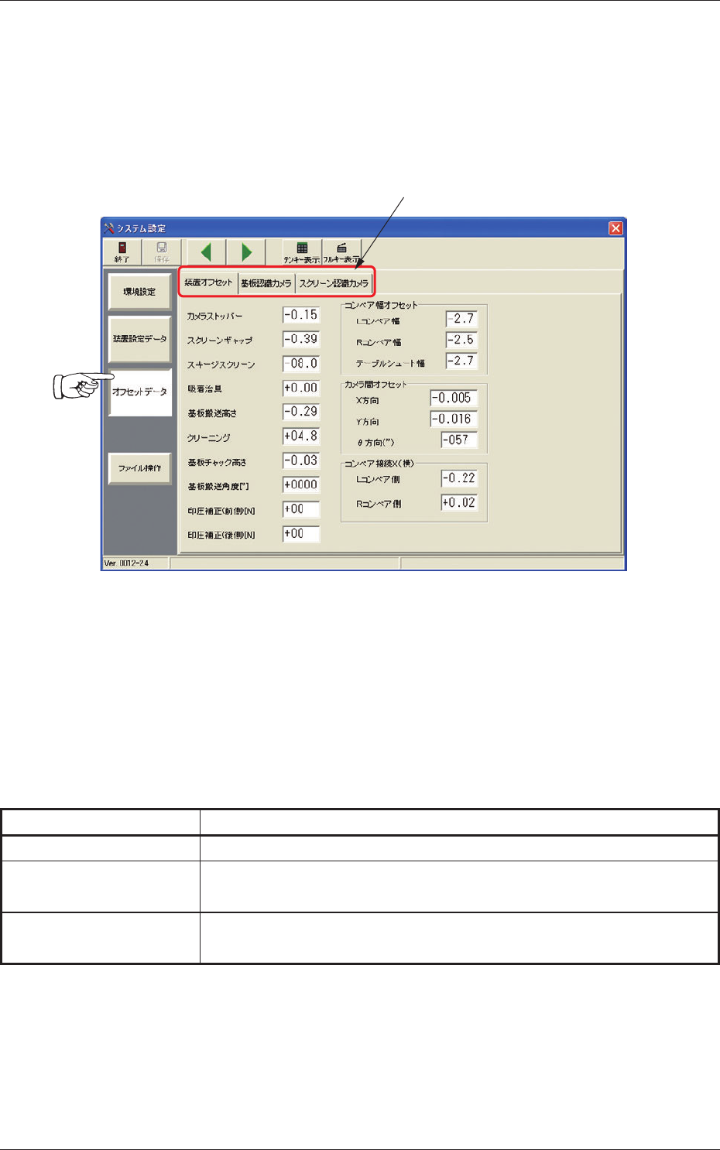Go forward with the green right arrow

pyautogui.click(x=246, y=252)
